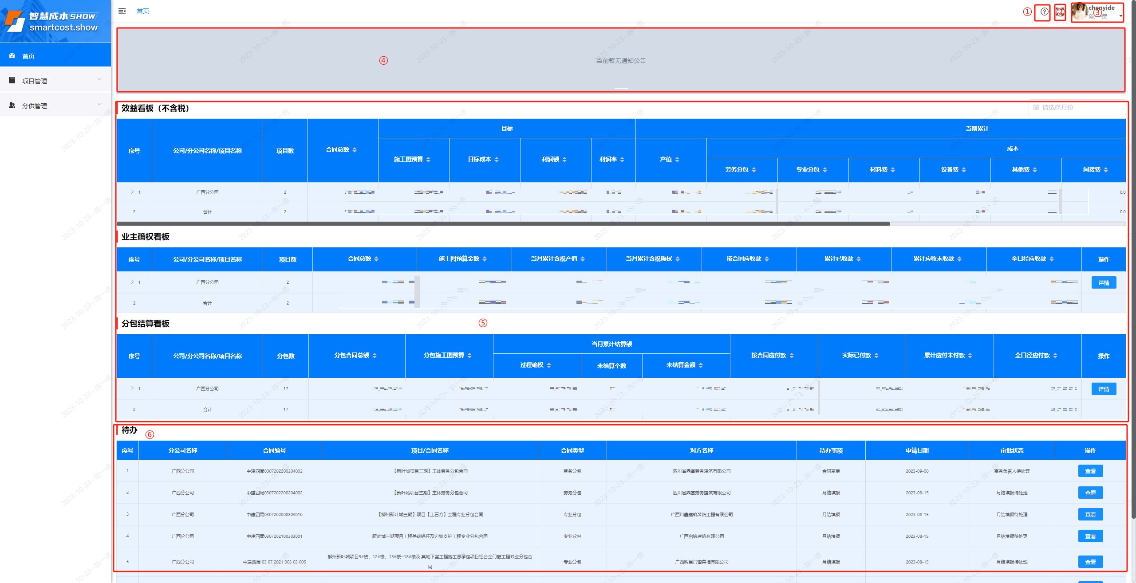Expand the 分供管理 submenu chevron
1136x583 pixels.
(x=99, y=105)
